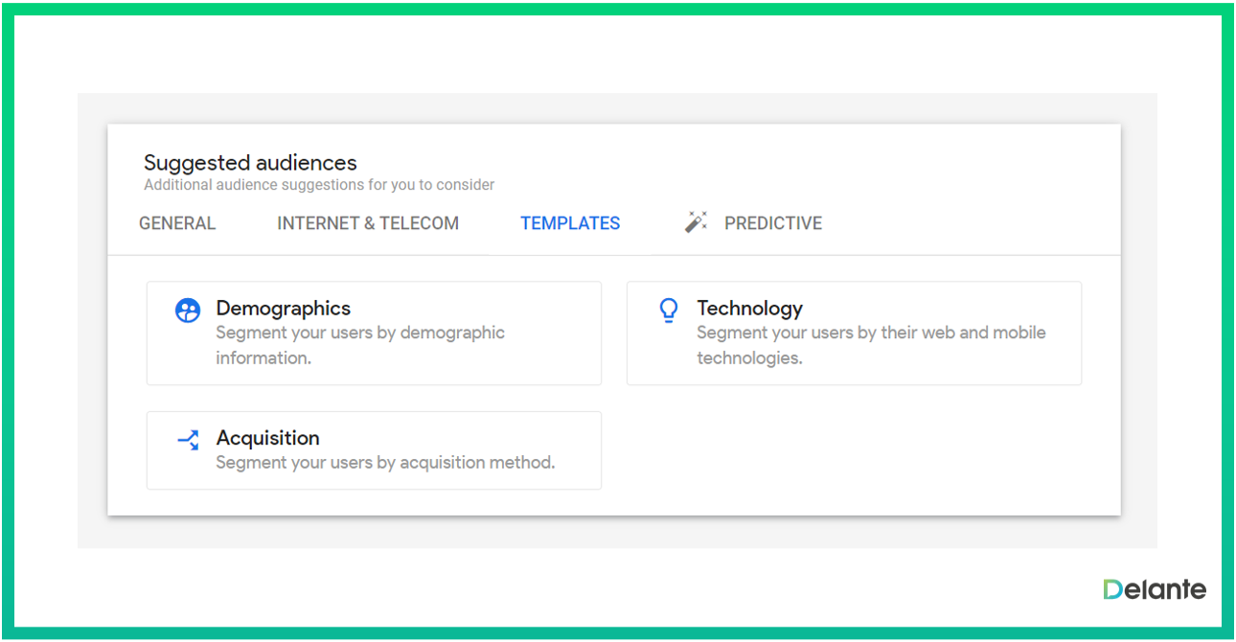Click 'Segment your users by their web and mobile technologies'

tap(870, 345)
